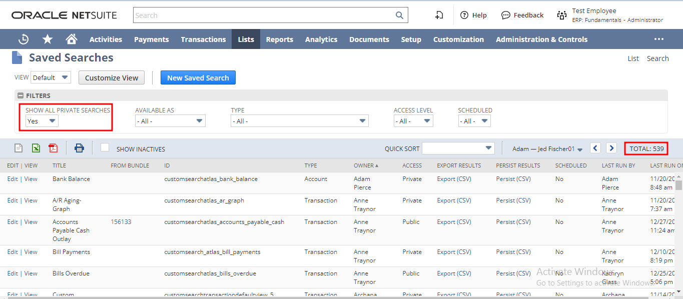Click the Customize View button
The image size is (683, 299).
tap(112, 77)
